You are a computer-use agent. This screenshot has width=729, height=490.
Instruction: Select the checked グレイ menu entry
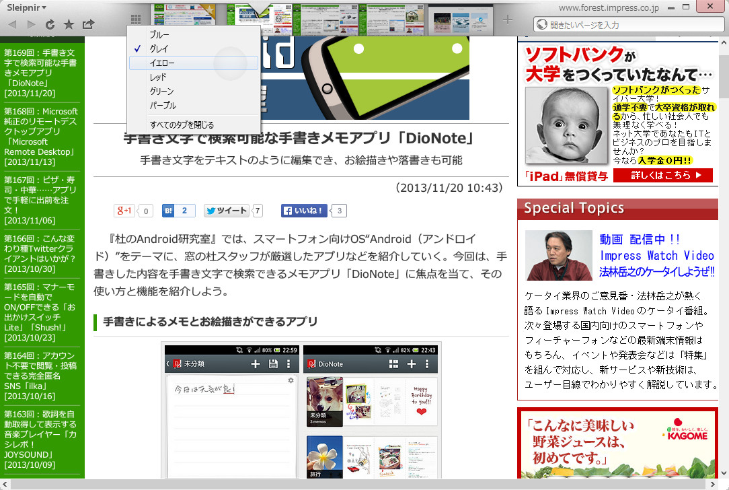(x=194, y=48)
